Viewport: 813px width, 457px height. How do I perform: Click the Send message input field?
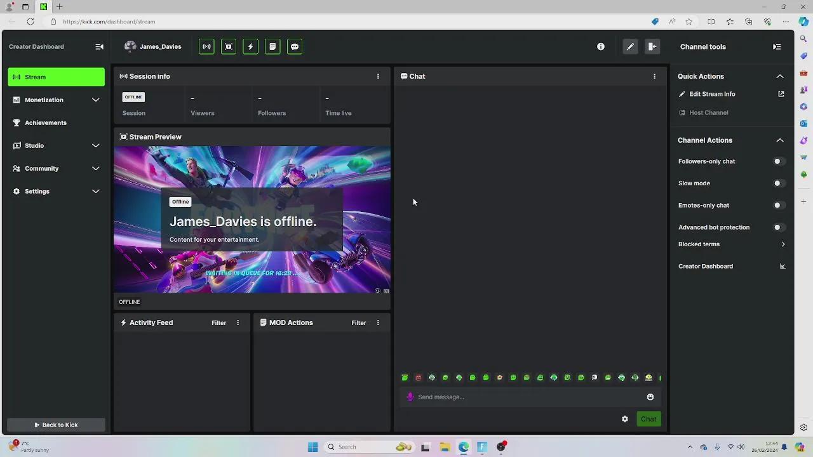[527, 397]
